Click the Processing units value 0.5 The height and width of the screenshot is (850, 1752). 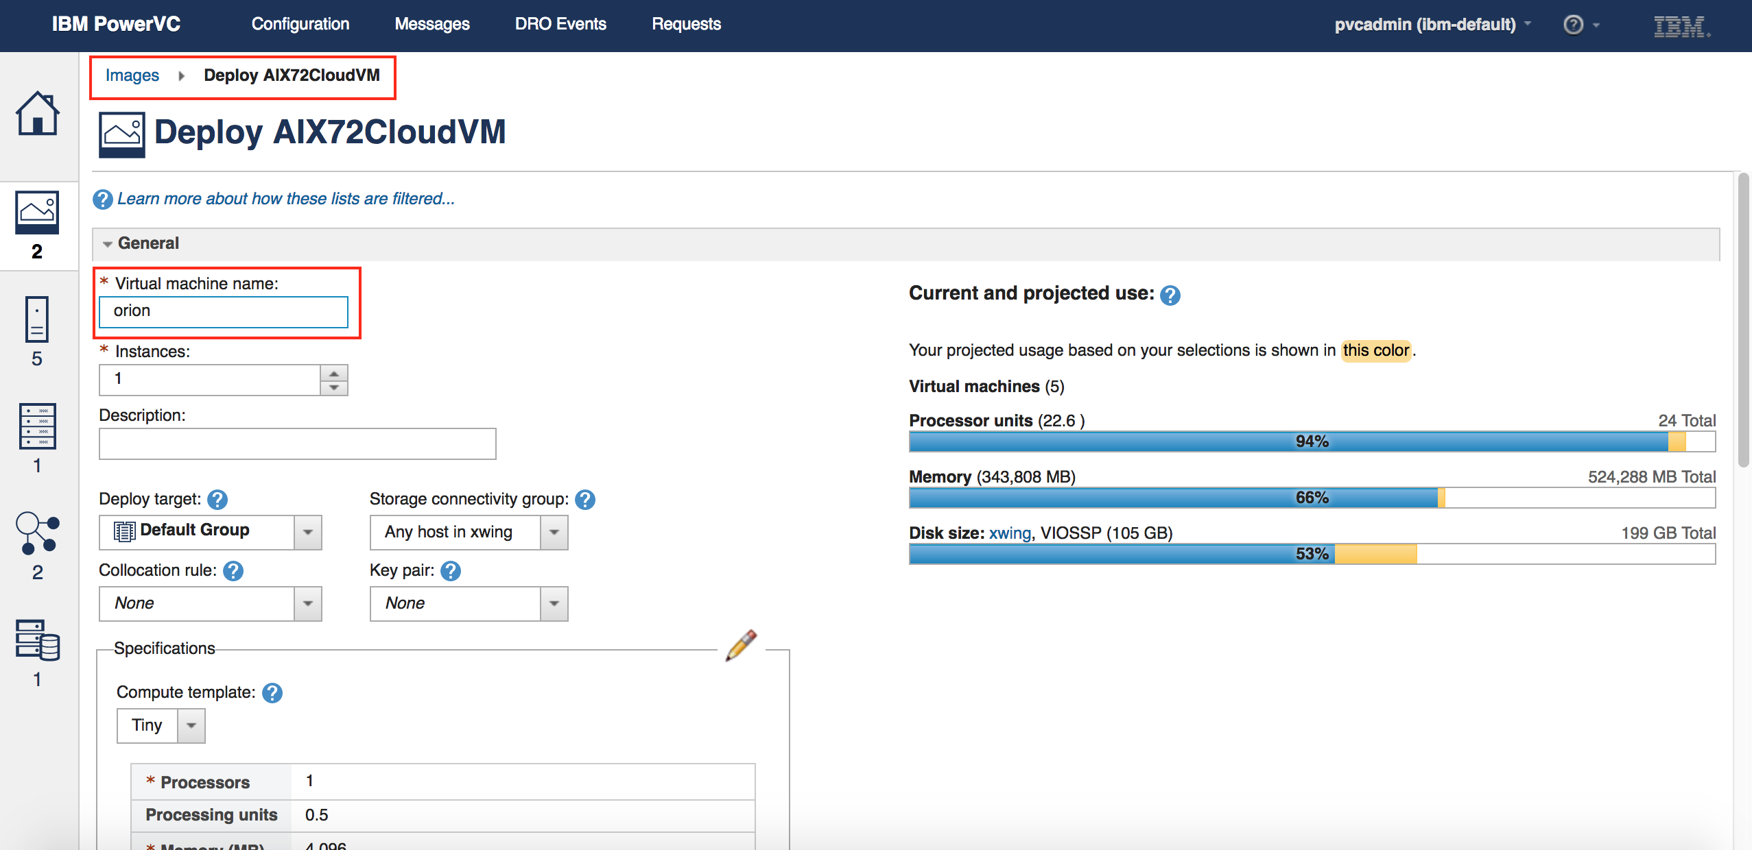coord(317,816)
